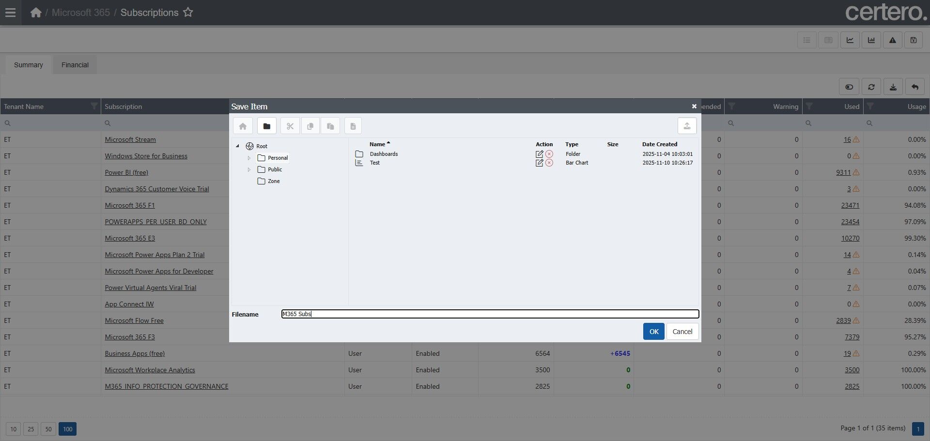Click the new folder icon in dialog
930x441 pixels.
267,126
